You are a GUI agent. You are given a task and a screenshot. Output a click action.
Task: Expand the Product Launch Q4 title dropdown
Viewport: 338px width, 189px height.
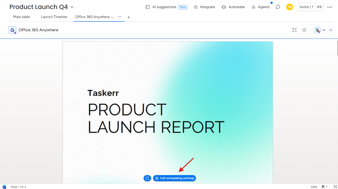(72, 7)
